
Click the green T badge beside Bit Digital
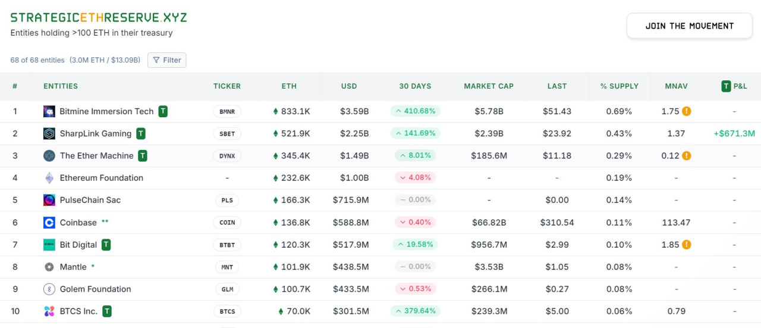[106, 245]
